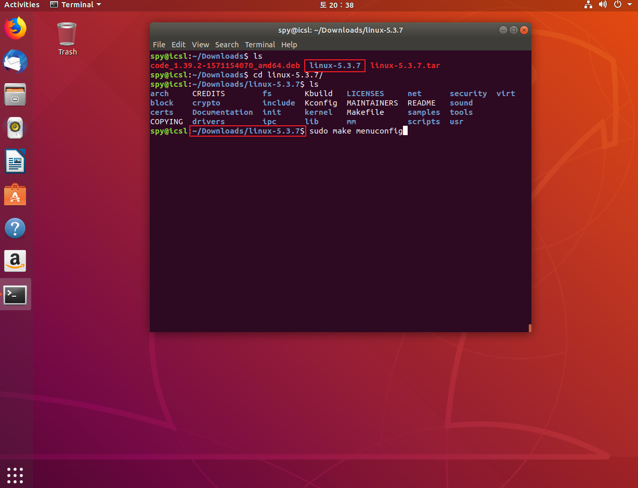Open the Amazon launcher in dock

coord(15,261)
